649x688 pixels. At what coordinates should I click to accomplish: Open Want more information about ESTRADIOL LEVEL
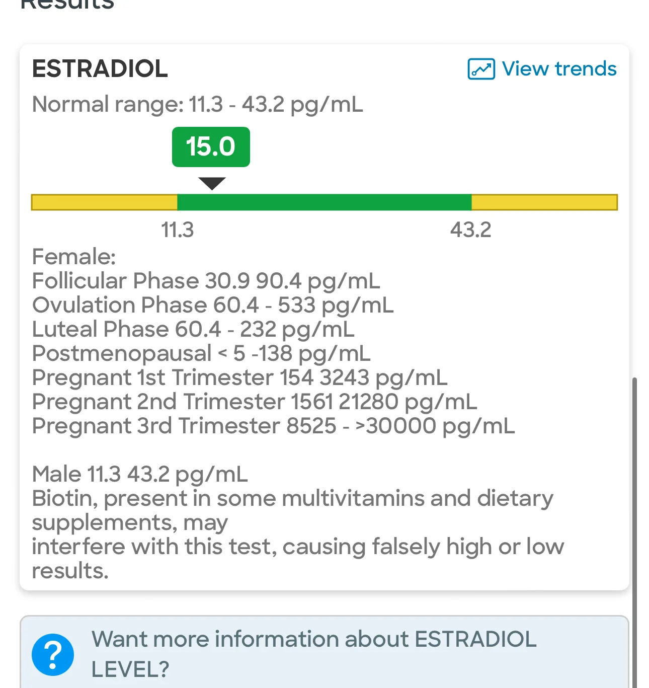coord(314,654)
